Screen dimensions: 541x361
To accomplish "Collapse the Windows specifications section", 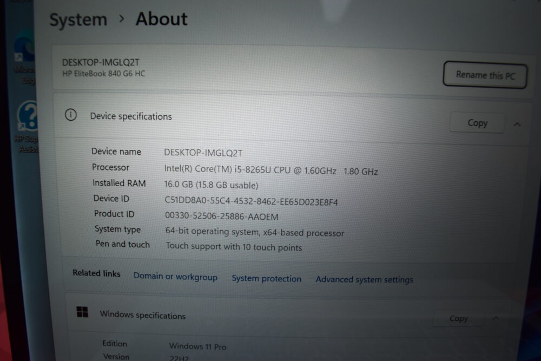I will [x=496, y=318].
